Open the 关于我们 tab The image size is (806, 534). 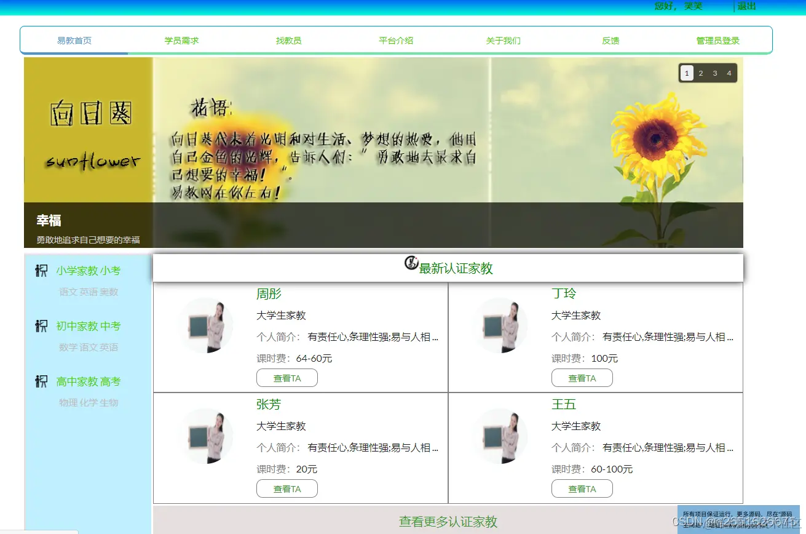(503, 39)
